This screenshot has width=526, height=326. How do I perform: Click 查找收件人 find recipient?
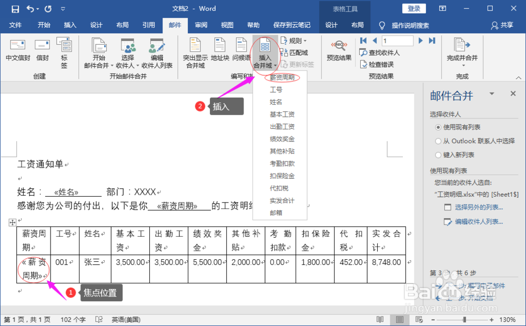coord(379,53)
